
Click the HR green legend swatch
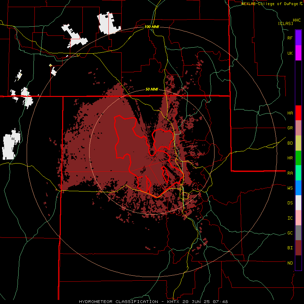point(298,158)
